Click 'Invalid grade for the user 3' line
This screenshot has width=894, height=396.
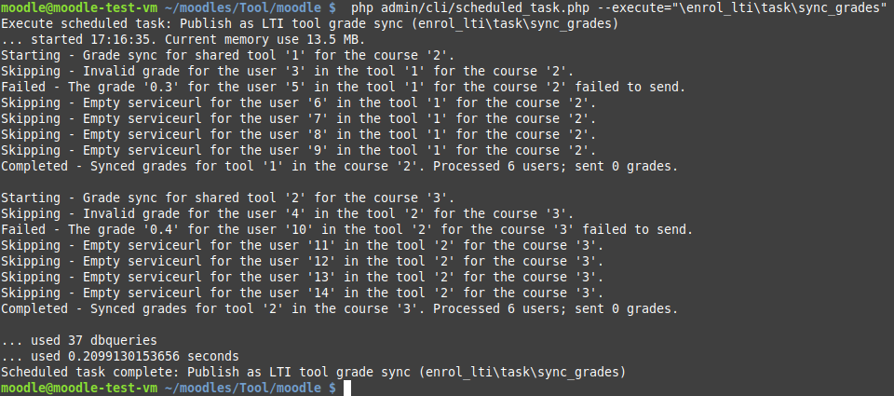[x=287, y=72]
